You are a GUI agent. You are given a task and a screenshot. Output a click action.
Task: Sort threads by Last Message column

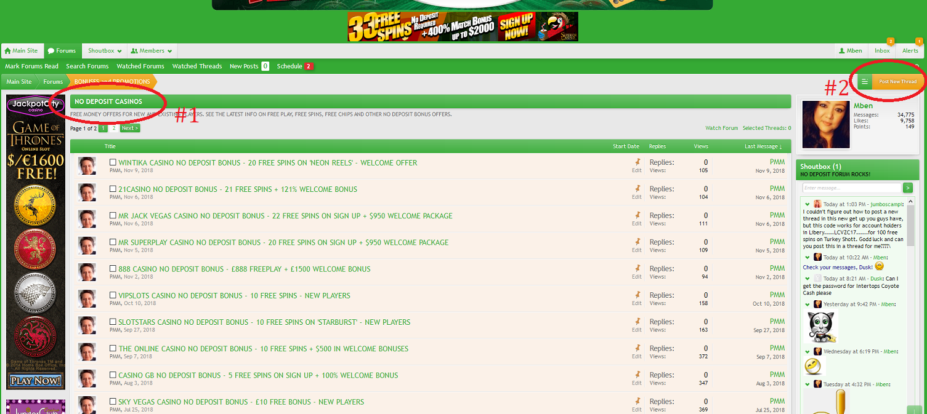click(x=764, y=146)
